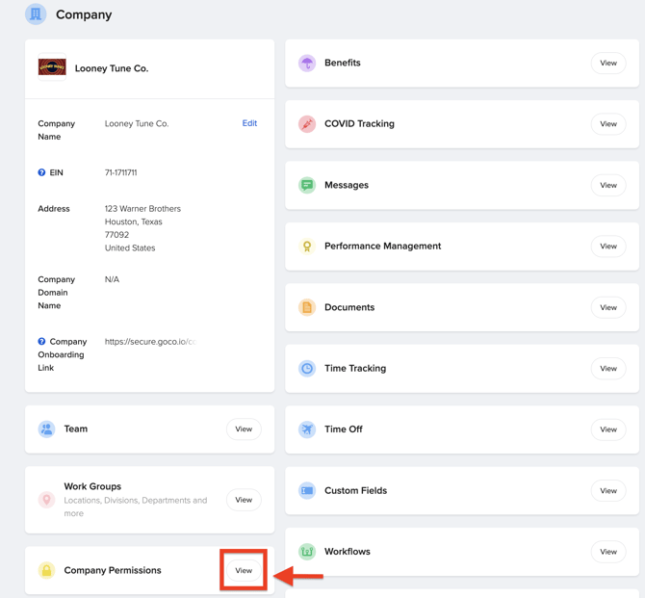The height and width of the screenshot is (598, 645).
Task: Open Performance Management View button
Action: [608, 247]
